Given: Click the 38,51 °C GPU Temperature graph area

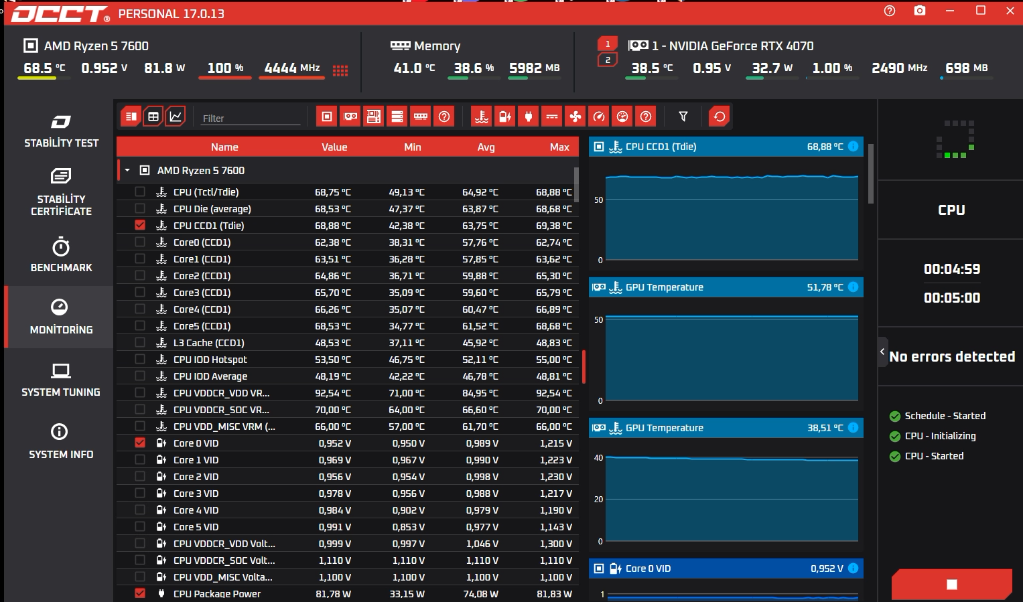Looking at the screenshot, I should (726, 494).
